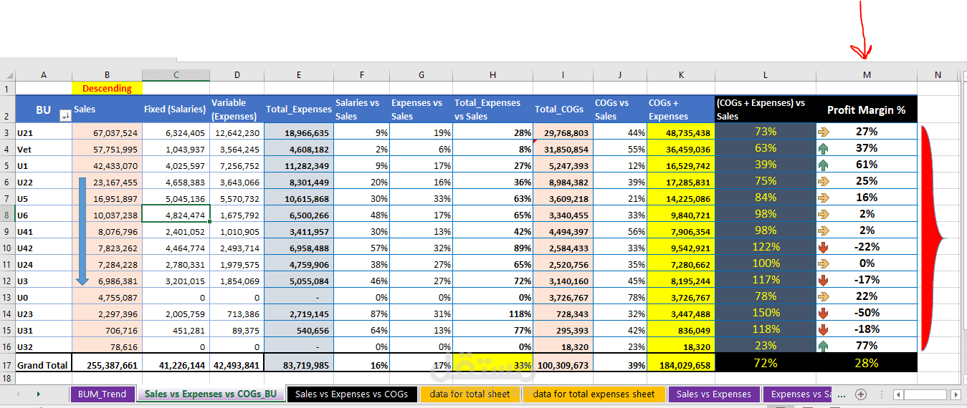This screenshot has width=967, height=408.
Task: Click the next sheet navigation arrow
Action: (38, 394)
